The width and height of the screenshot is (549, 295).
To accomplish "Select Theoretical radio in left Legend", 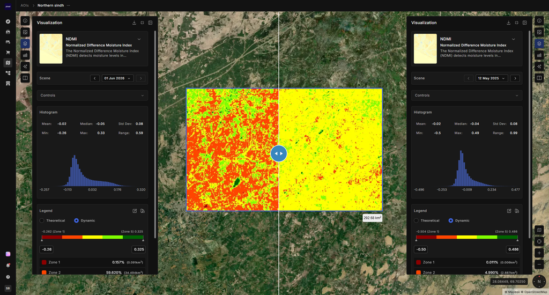I will pyautogui.click(x=42, y=221).
